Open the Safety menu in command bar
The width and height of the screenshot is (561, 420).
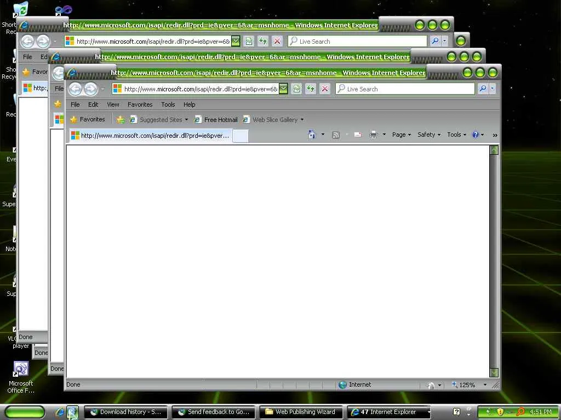(429, 135)
